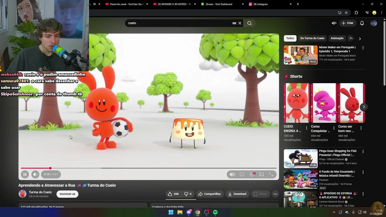Bookmark this page with the star icon
Viewport: 386px width, 217px height.
click(346, 13)
